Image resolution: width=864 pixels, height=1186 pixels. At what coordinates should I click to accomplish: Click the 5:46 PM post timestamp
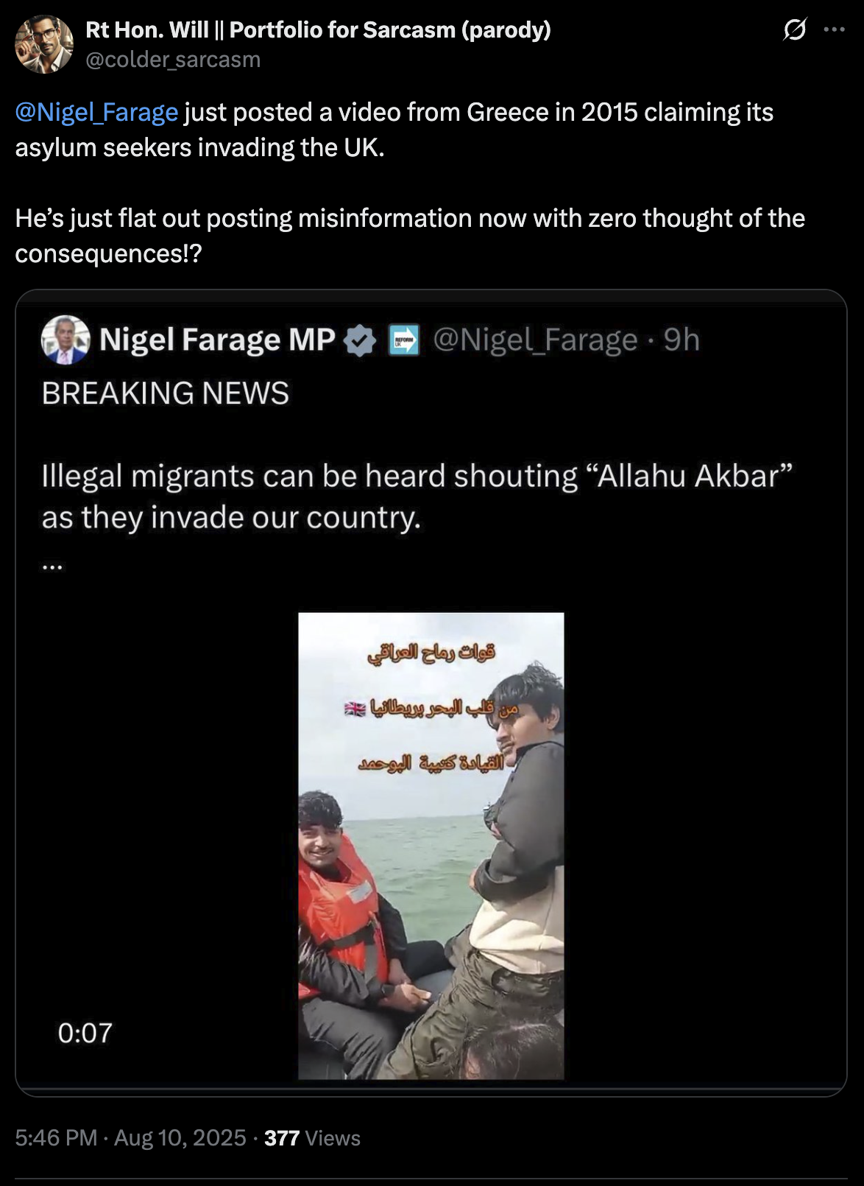point(56,1137)
